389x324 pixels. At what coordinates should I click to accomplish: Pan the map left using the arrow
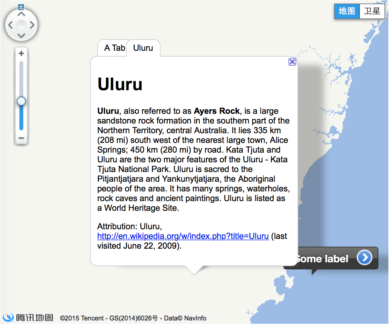[11, 25]
